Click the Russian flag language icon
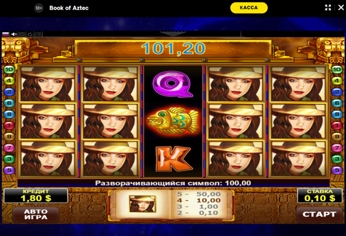The width and height of the screenshot is (346, 236). 5,34
